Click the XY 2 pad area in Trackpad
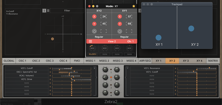Image resolution: width=222 pixels, height=105 pixels. coord(195,27)
